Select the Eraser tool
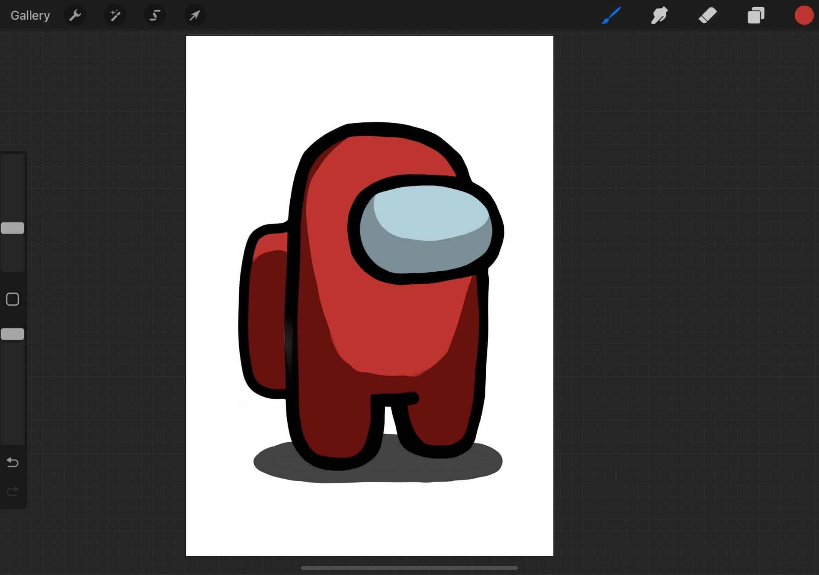Viewport: 819px width, 575px height. [707, 16]
